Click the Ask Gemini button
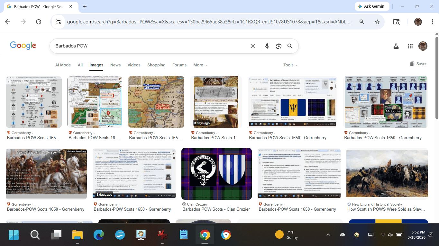439x246 pixels. tap(372, 6)
